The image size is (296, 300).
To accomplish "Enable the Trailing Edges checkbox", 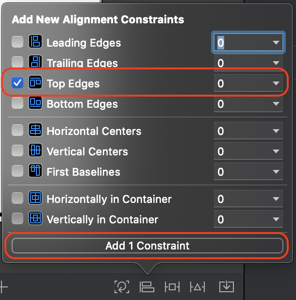I will pos(17,62).
